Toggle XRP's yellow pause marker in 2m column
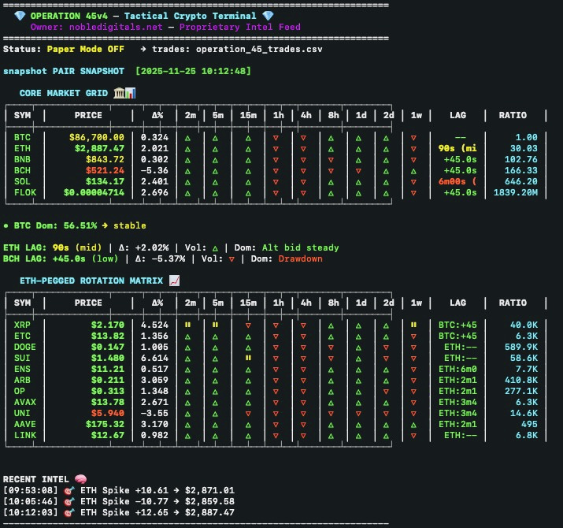The width and height of the screenshot is (563, 528). (x=187, y=325)
